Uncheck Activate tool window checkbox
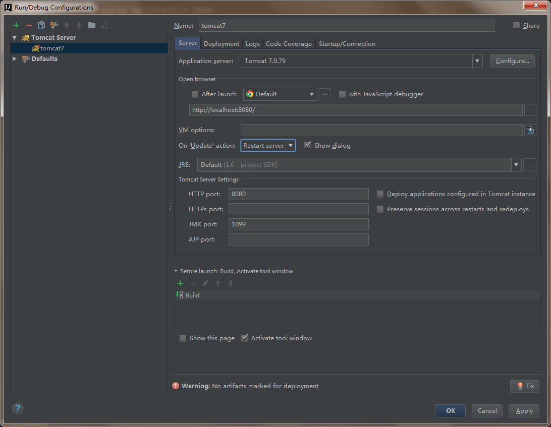Viewport: 551px width, 427px height. [245, 338]
